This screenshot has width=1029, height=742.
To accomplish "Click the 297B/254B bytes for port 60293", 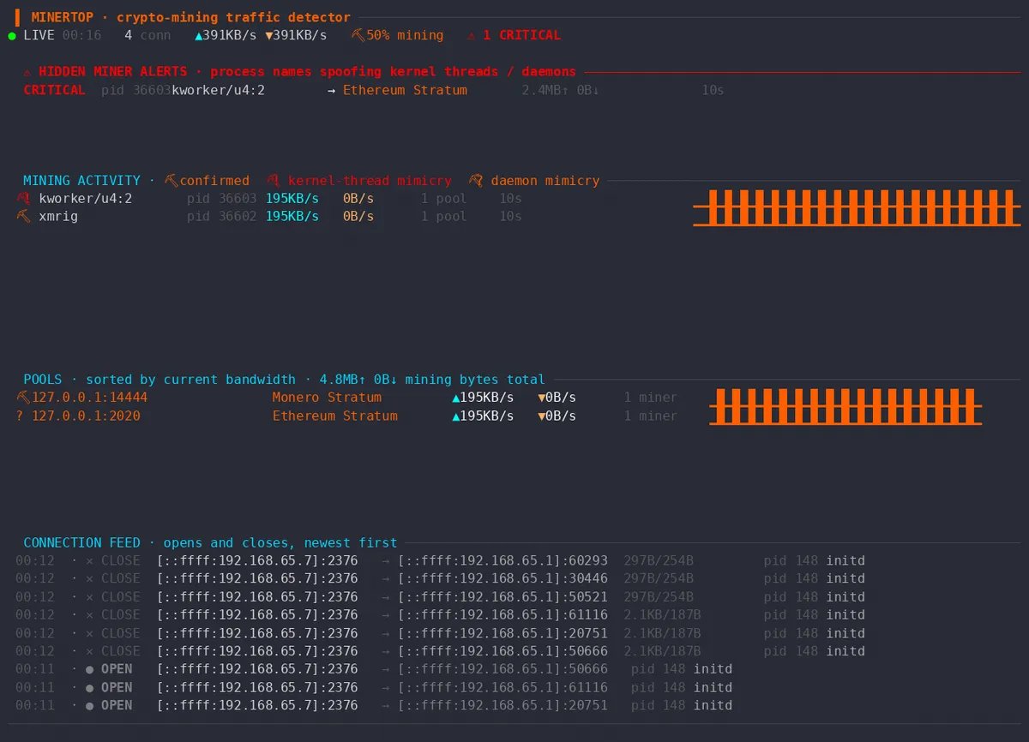I will coord(659,560).
